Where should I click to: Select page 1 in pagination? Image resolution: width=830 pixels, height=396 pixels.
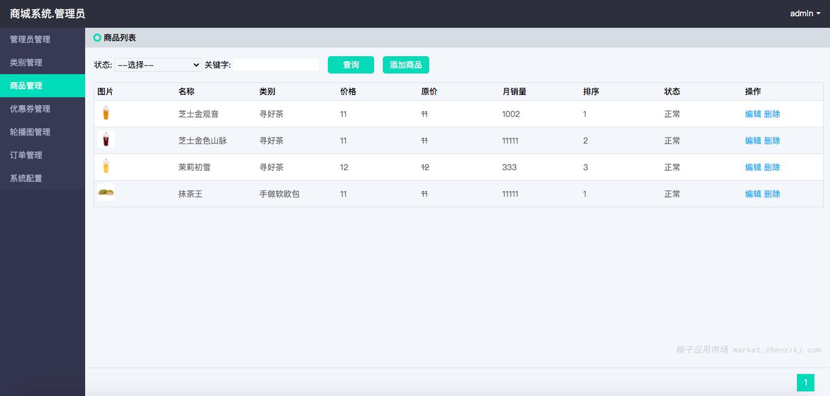point(805,383)
